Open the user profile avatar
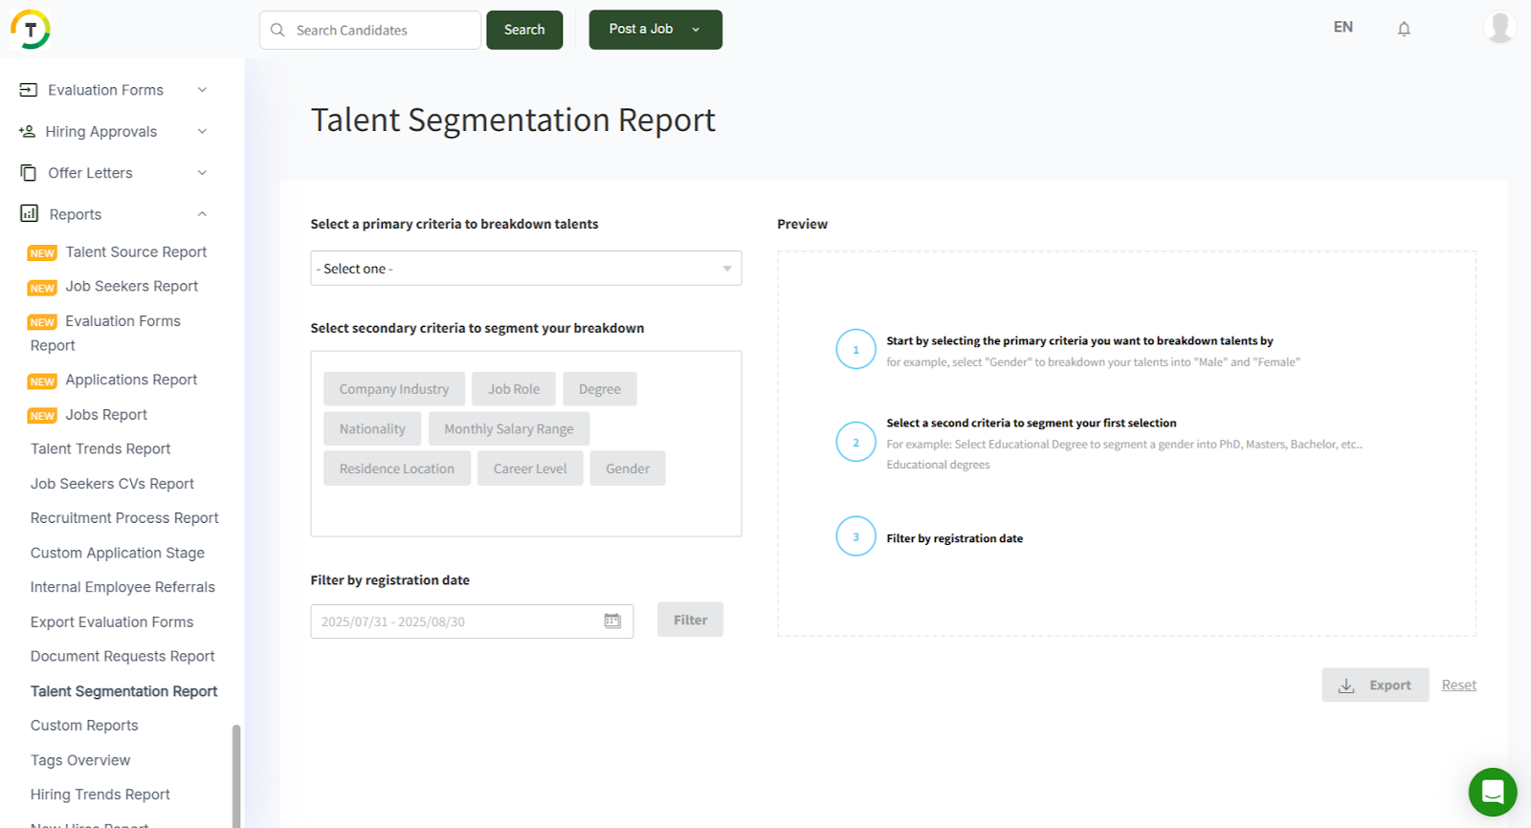This screenshot has width=1531, height=828. pyautogui.click(x=1499, y=27)
